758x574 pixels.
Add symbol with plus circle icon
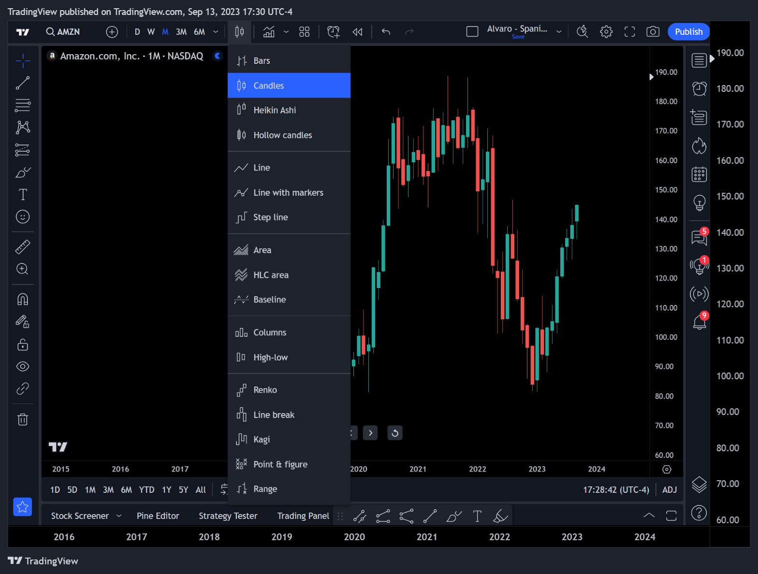pyautogui.click(x=112, y=32)
